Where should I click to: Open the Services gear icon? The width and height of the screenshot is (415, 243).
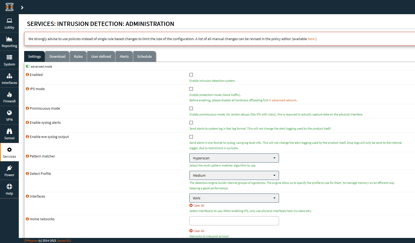9,150
